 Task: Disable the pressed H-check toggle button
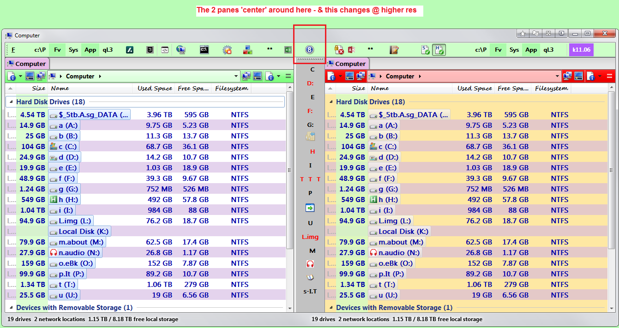(x=439, y=49)
